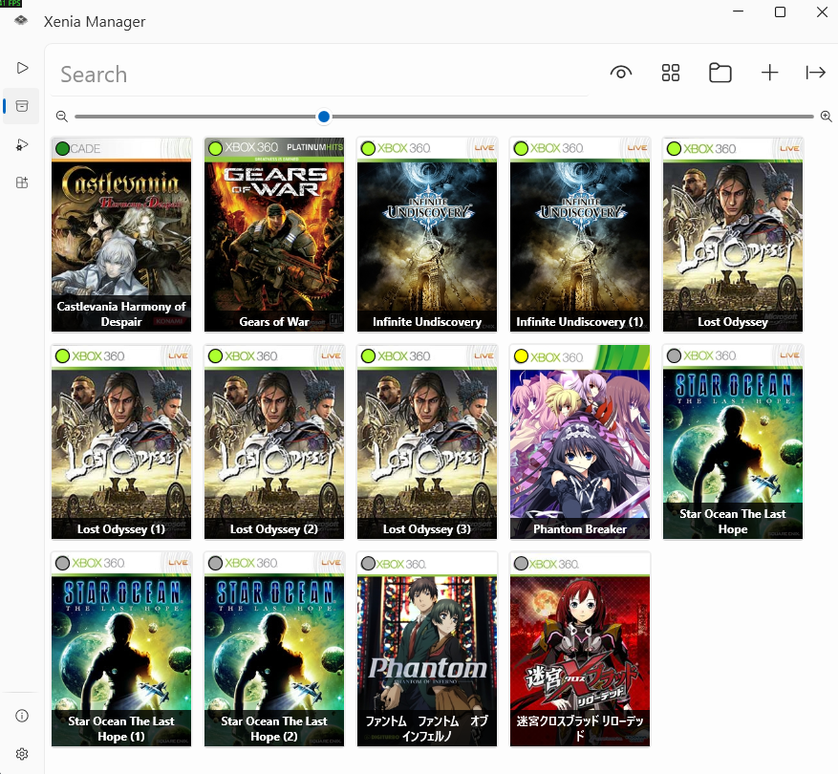838x774 pixels.
Task: Select the Infinite Undiscovery (1) cover
Action: coord(580,235)
